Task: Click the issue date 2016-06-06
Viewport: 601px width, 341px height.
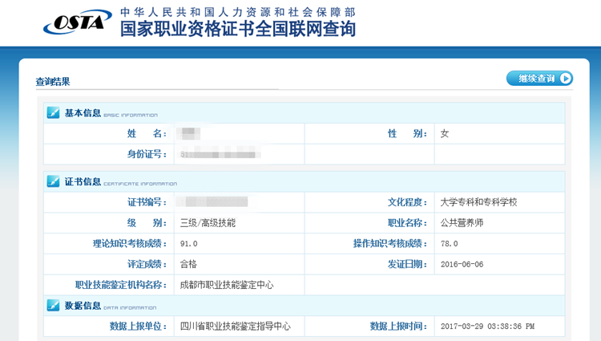Action: pyautogui.click(x=462, y=264)
